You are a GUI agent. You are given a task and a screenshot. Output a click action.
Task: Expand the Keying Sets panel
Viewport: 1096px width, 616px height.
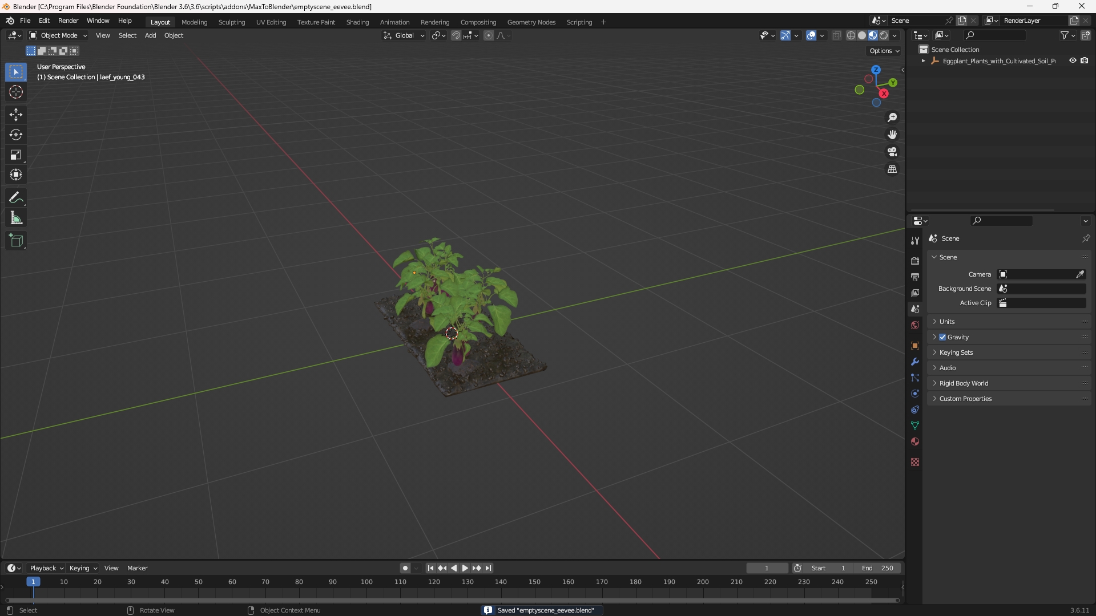click(x=1009, y=352)
